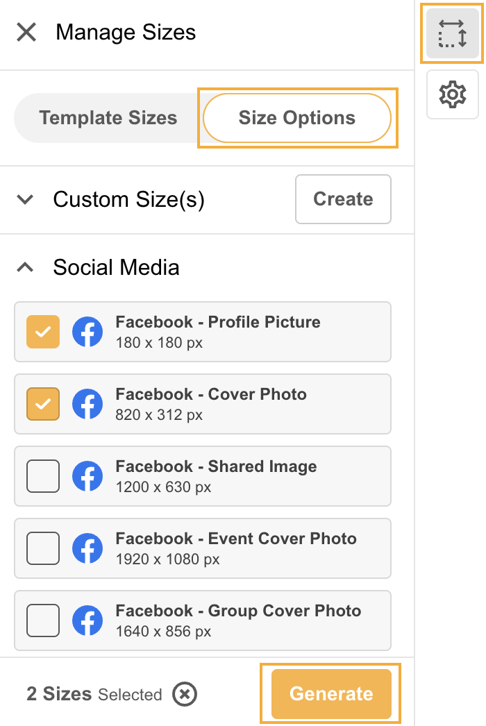Check Facebook Shared Image size
This screenshot has width=486, height=726.
coord(43,476)
